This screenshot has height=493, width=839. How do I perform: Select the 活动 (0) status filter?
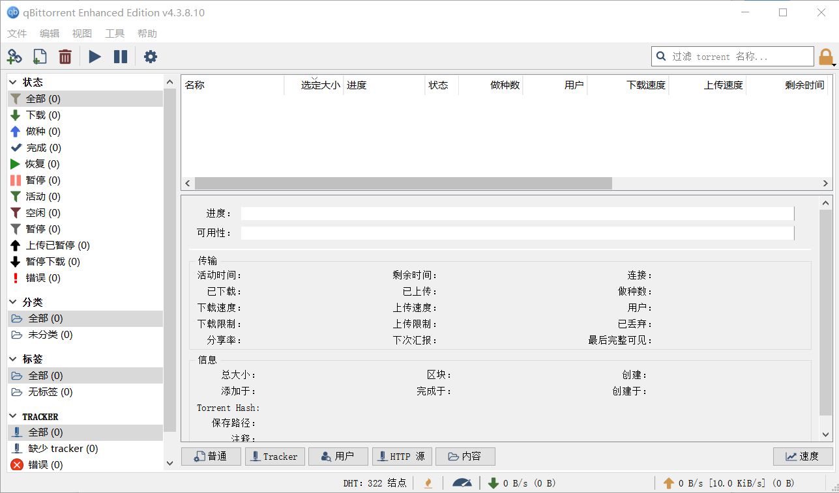[85, 197]
